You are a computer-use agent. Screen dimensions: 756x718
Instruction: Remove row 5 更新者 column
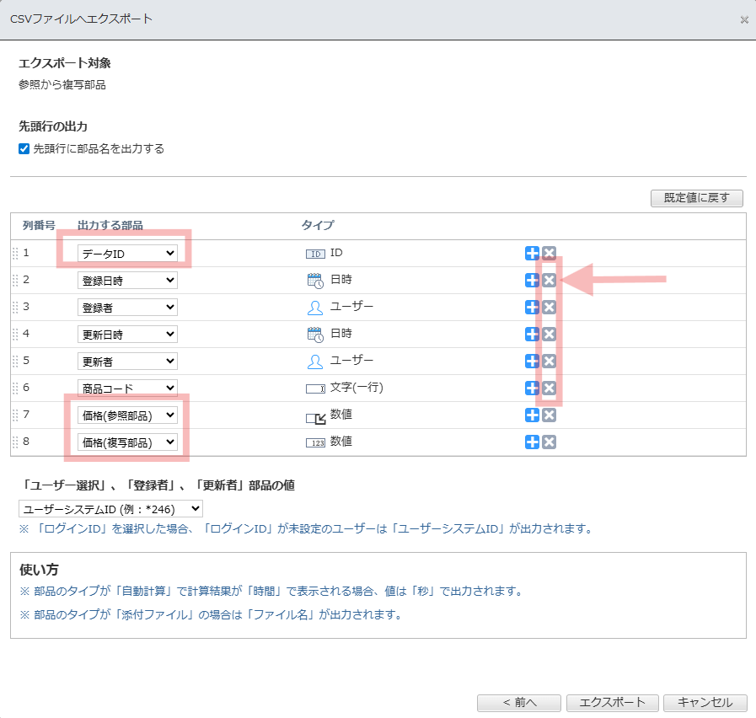coord(549,362)
